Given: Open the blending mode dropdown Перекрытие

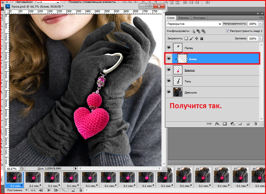Looking at the screenshot, I should 194,24.
